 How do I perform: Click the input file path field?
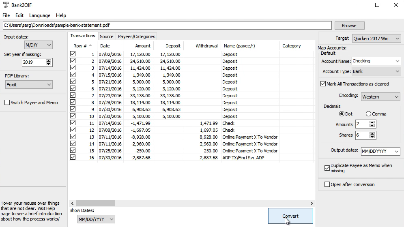coord(167,25)
